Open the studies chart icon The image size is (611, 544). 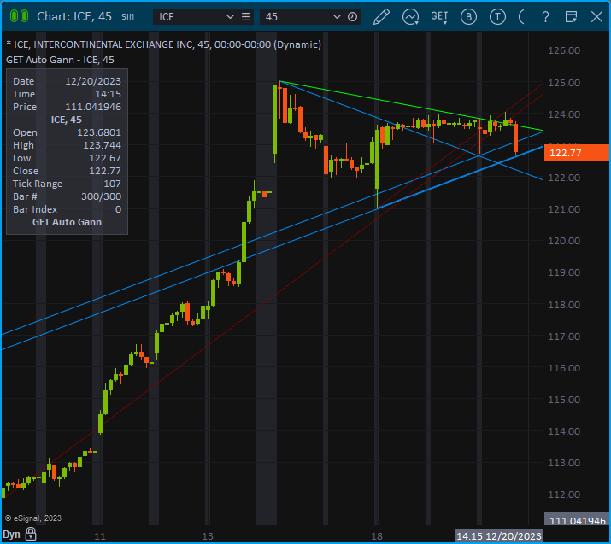410,17
